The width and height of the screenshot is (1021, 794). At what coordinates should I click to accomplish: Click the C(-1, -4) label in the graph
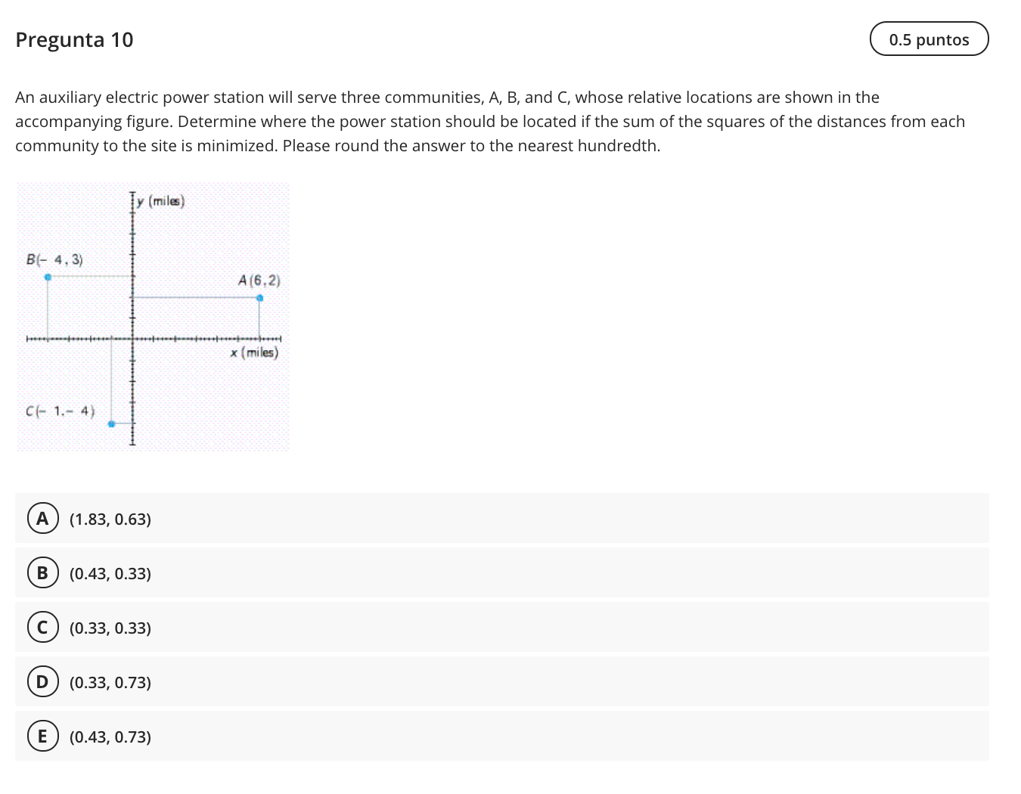click(60, 411)
